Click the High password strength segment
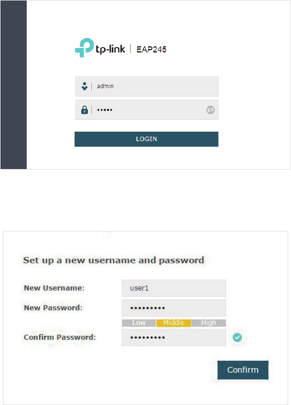 [x=209, y=323]
